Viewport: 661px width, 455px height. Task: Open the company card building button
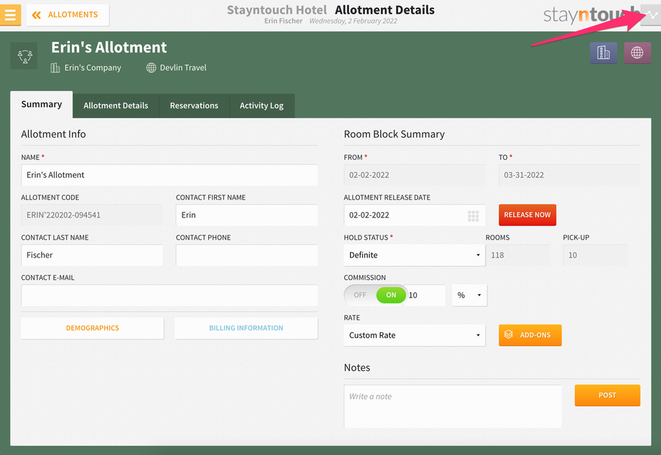pyautogui.click(x=604, y=52)
